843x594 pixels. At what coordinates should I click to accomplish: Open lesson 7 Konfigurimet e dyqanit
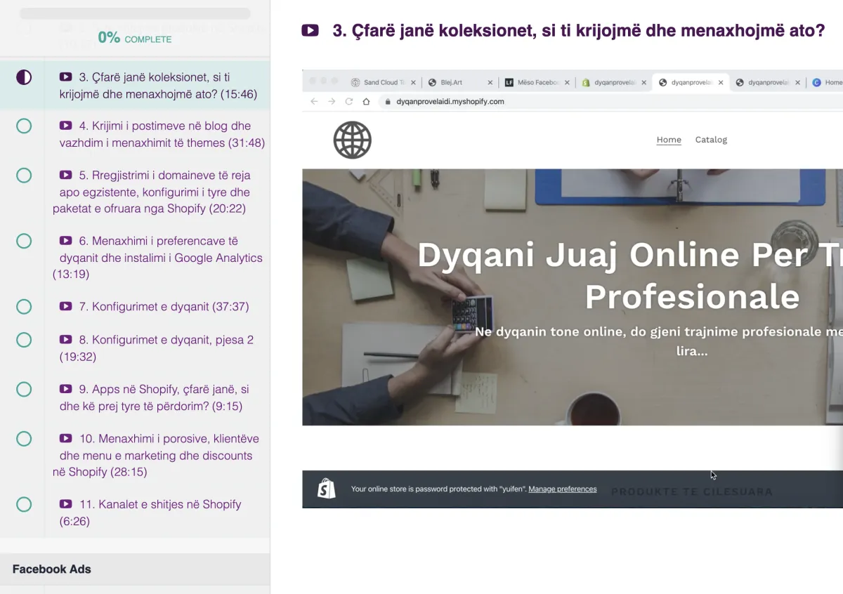135,306
